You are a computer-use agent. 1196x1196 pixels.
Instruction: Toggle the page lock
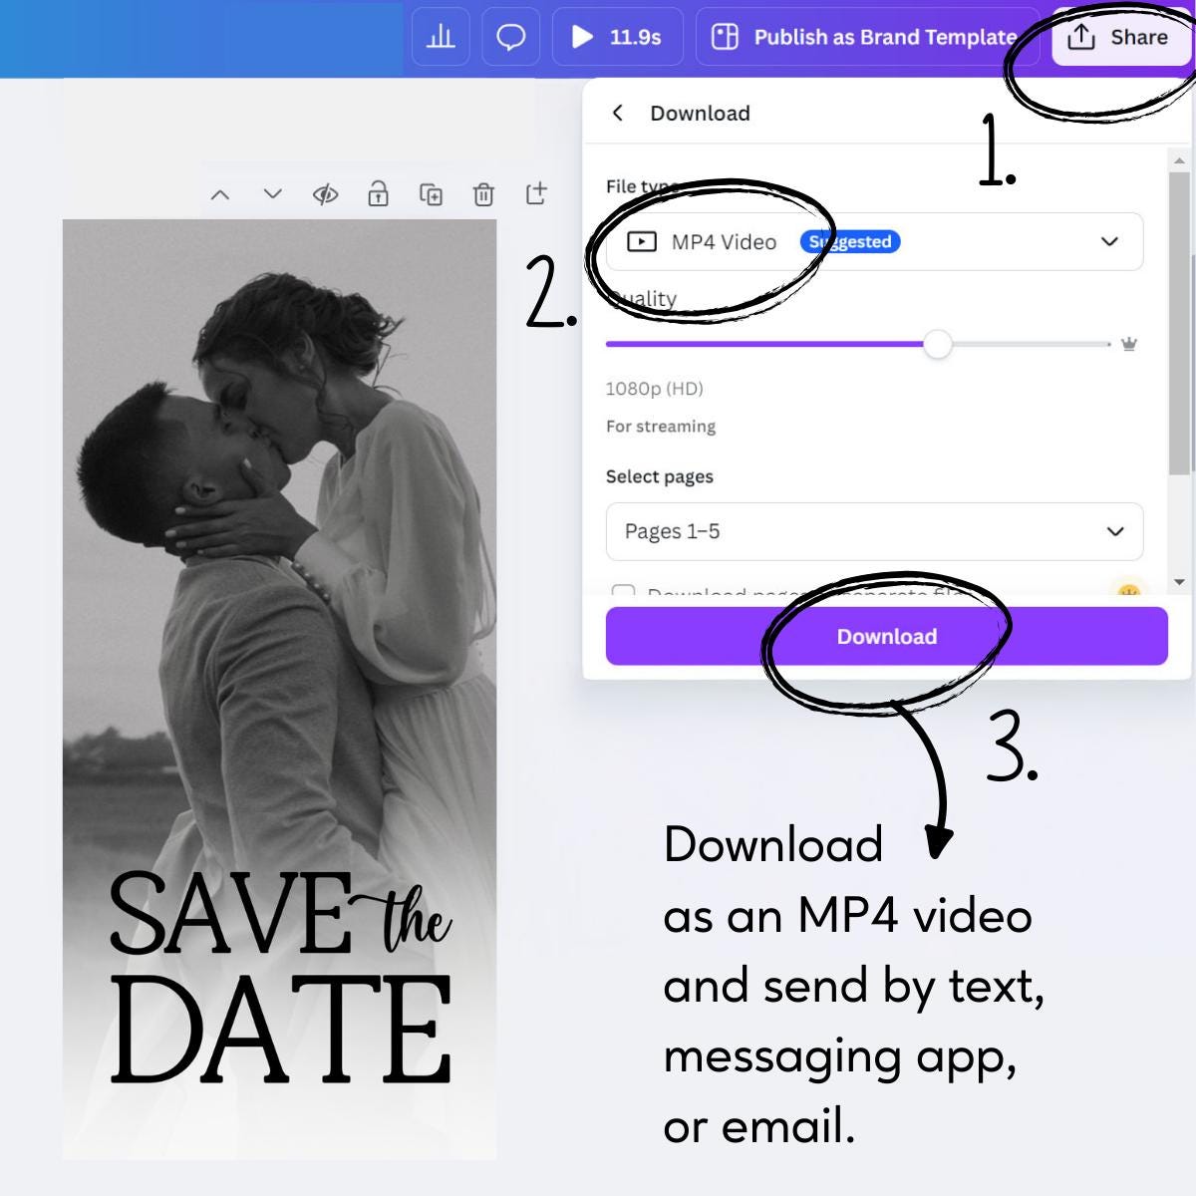pyautogui.click(x=379, y=194)
